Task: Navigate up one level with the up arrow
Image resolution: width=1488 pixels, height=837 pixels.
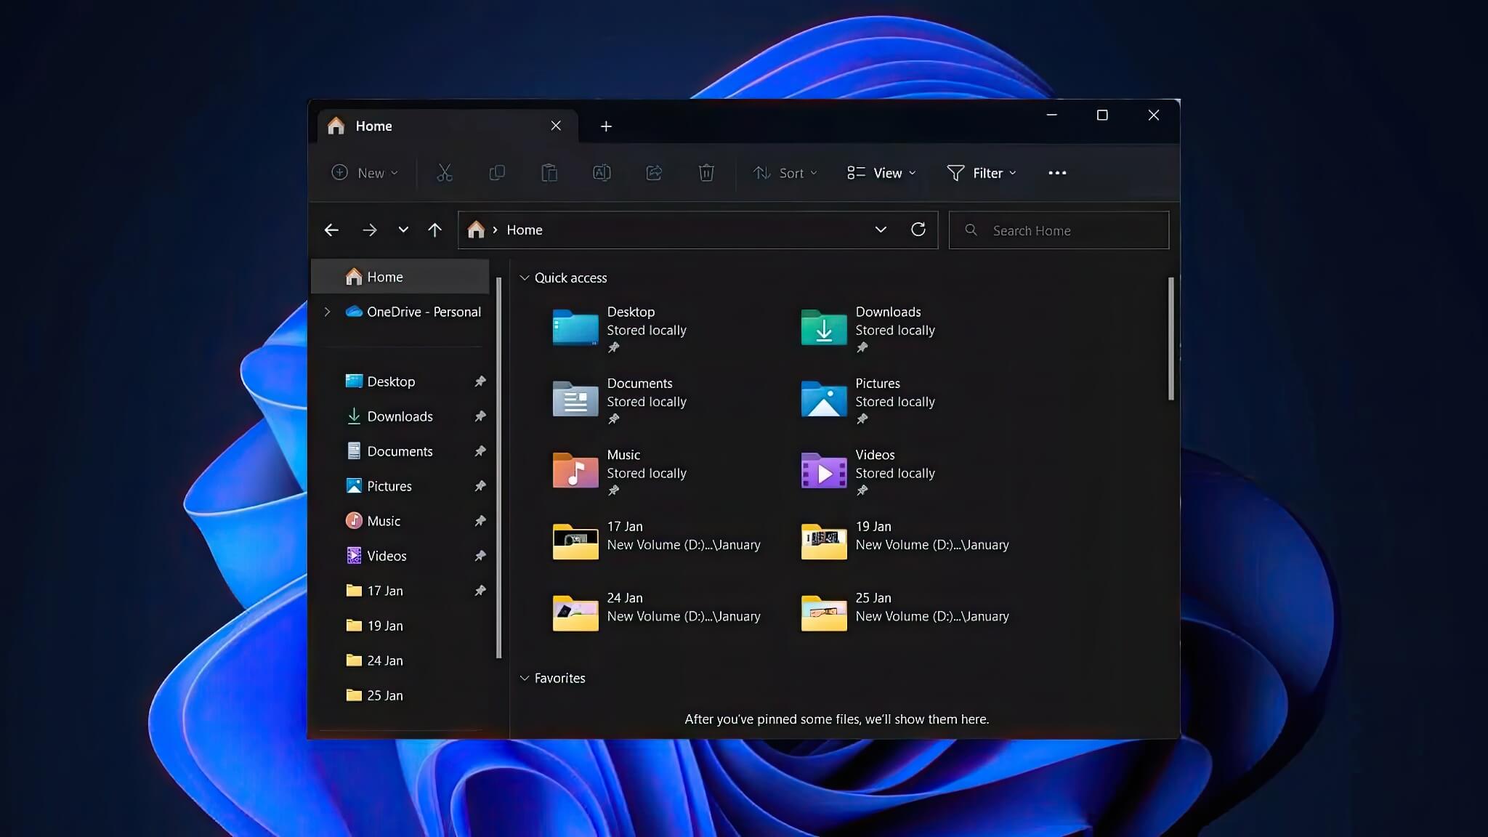Action: tap(434, 230)
